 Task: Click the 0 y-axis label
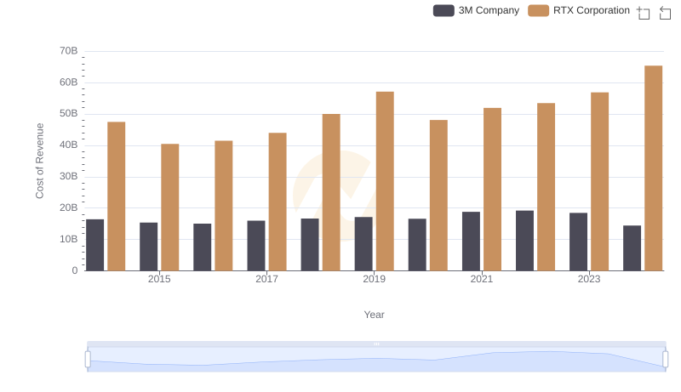75,270
